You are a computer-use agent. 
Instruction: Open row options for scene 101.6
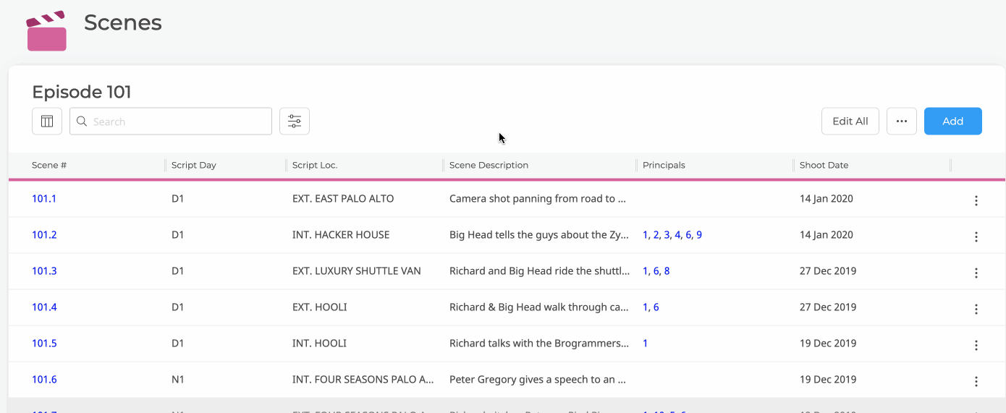point(976,381)
